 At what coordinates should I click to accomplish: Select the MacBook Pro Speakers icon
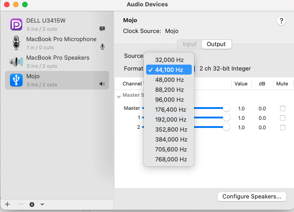[x=16, y=61]
